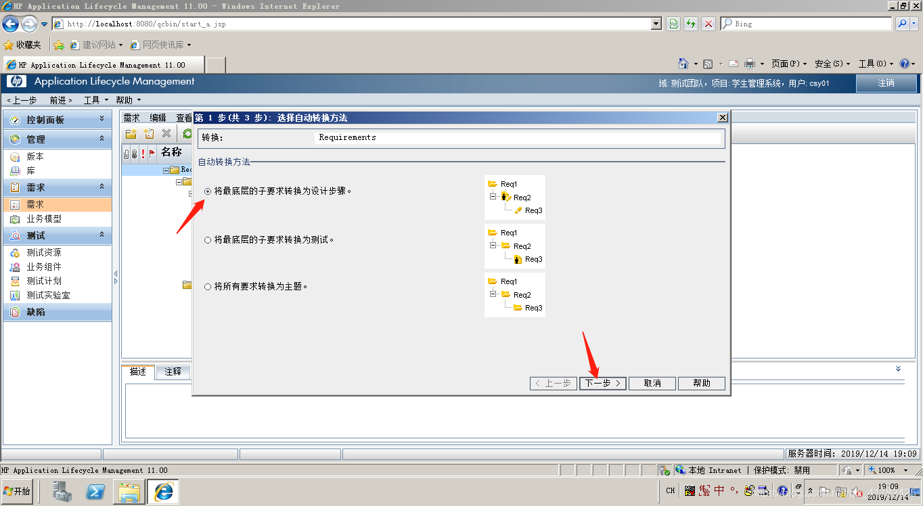Click the delete X toolbar icon
This screenshot has width=923, height=506.
(x=166, y=134)
